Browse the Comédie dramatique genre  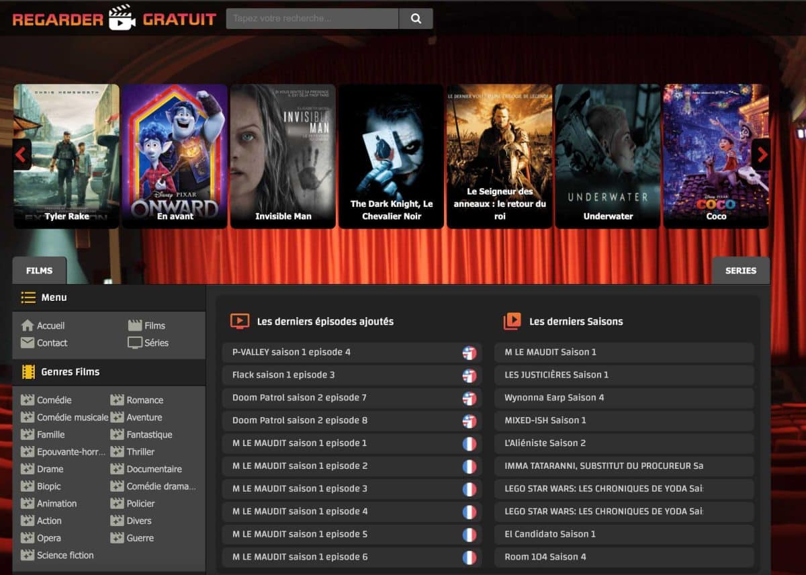tap(161, 486)
